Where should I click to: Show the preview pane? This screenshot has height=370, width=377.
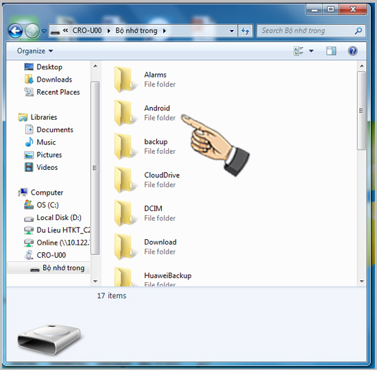pyautogui.click(x=331, y=51)
